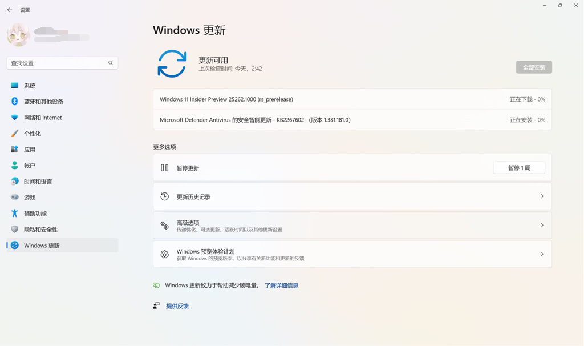Click the game controller 游戏 icon

pyautogui.click(x=14, y=197)
